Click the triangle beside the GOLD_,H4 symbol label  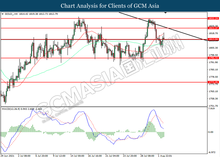(x=3, y=14)
